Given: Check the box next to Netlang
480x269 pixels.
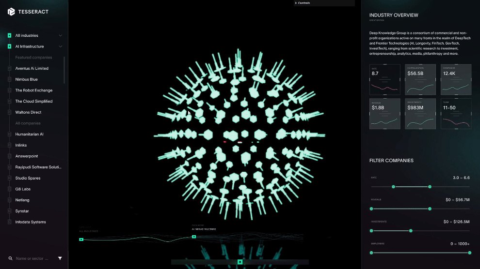Looking at the screenshot, I should click(10, 200).
